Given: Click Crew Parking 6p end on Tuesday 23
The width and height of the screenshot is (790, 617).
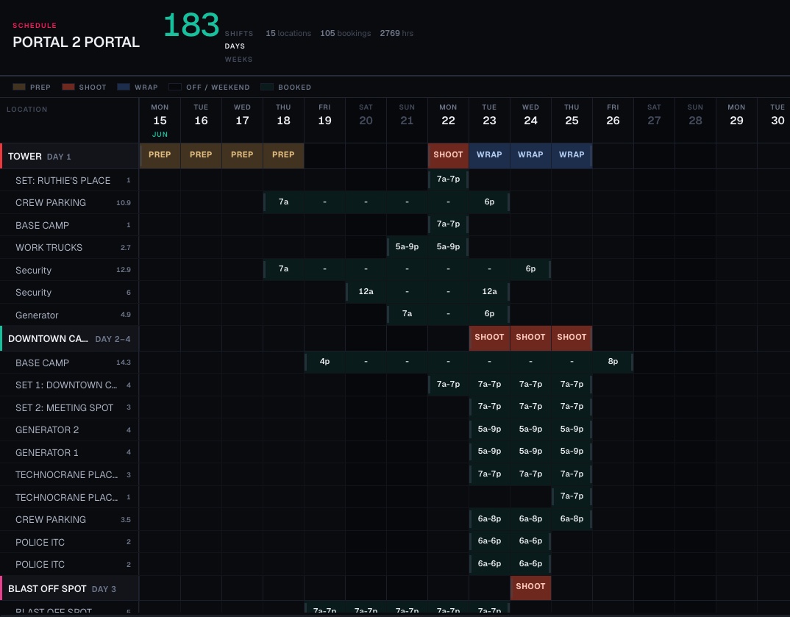Looking at the screenshot, I should click(x=489, y=201).
